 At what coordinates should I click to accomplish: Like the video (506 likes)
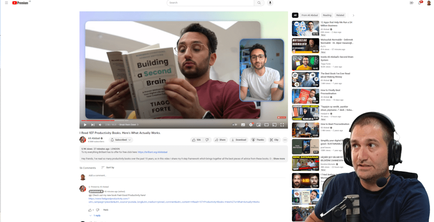196,140
